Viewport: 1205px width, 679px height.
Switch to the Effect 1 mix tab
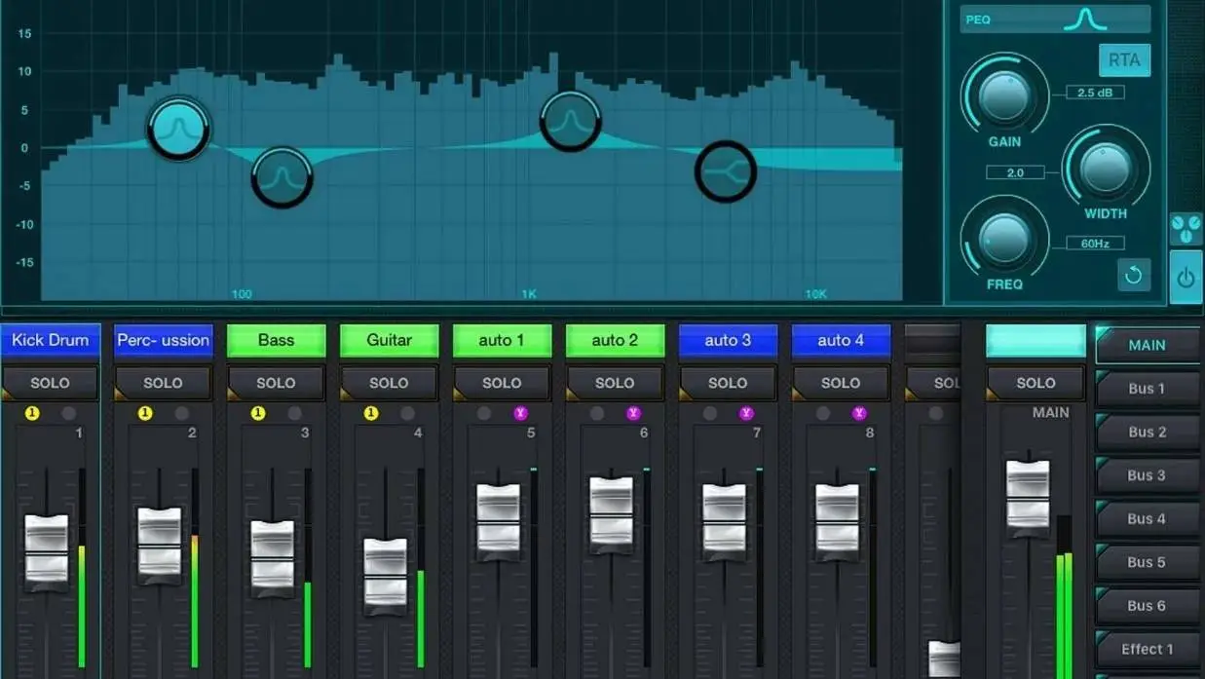pyautogui.click(x=1148, y=649)
